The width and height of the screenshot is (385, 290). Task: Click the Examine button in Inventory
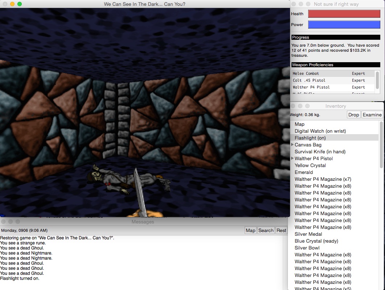pyautogui.click(x=372, y=115)
